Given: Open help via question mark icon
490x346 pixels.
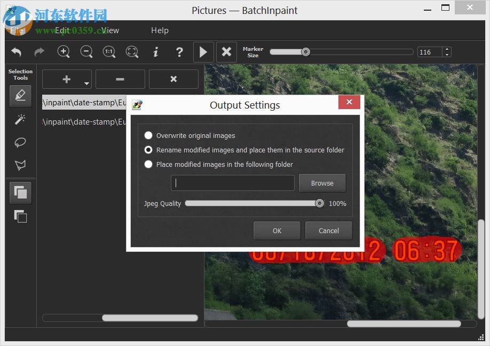Looking at the screenshot, I should pos(179,52).
